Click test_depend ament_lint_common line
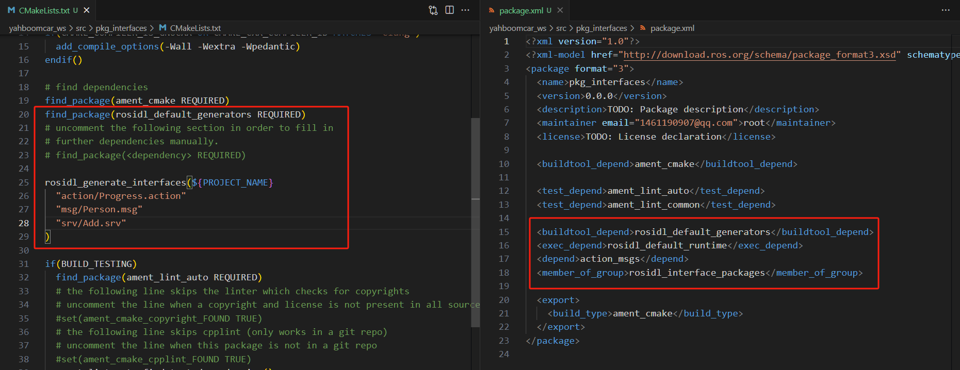Screen dimensions: 960x370 656,205
